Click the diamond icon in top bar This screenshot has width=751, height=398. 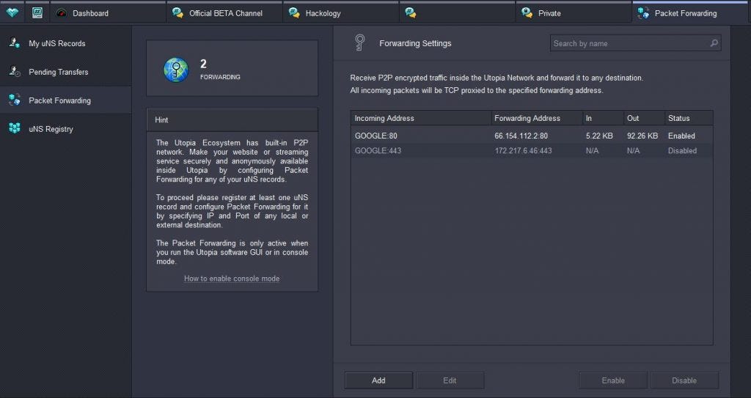(x=12, y=13)
